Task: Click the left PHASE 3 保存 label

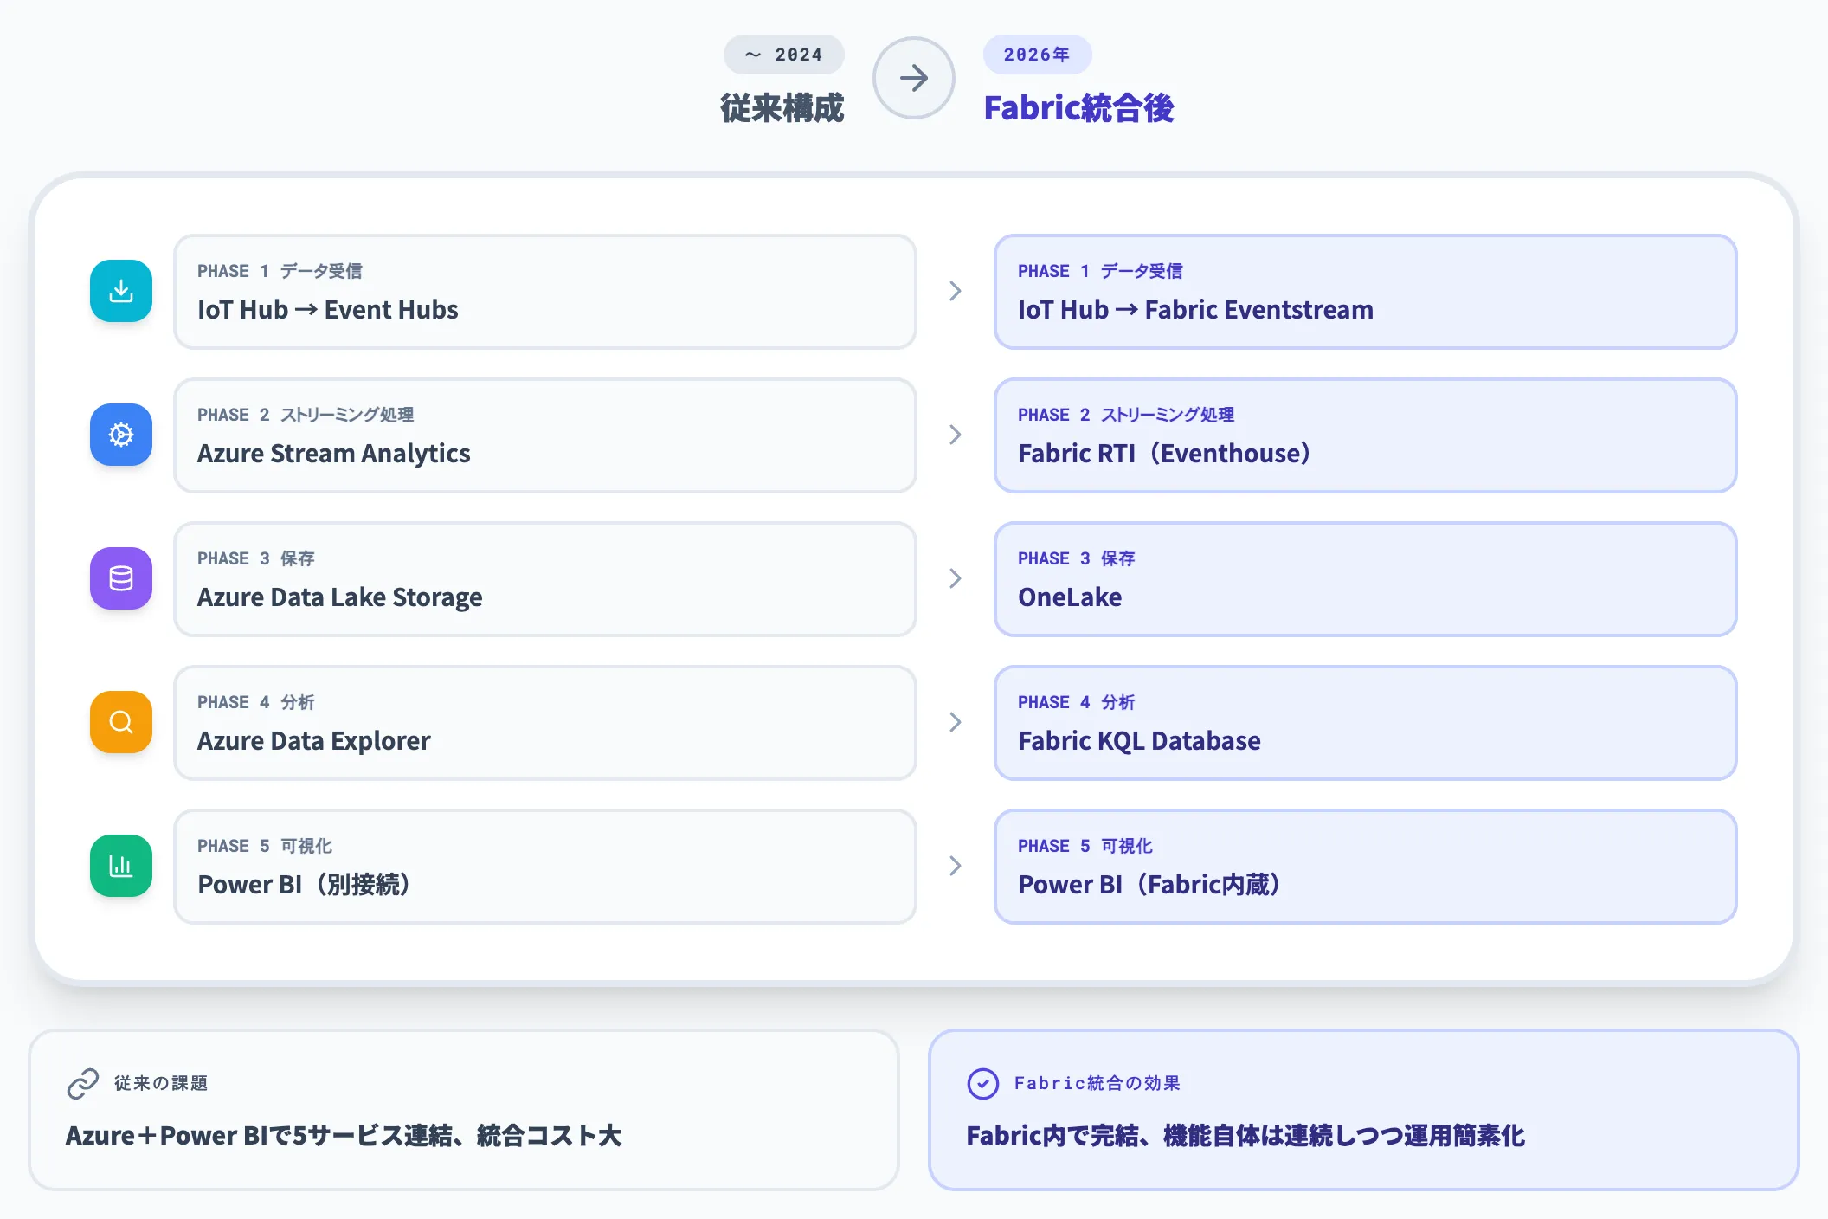Action: tap(256, 558)
